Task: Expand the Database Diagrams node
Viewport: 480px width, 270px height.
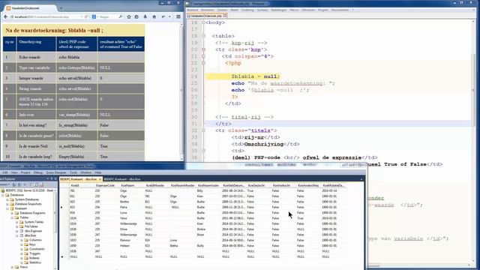Action: [x=12, y=213]
